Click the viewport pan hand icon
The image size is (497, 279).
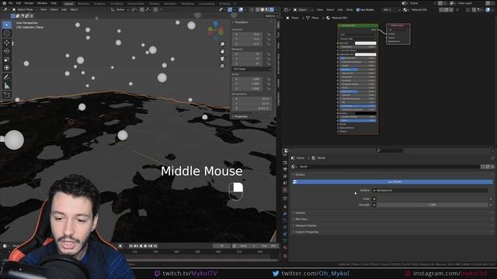222,51
